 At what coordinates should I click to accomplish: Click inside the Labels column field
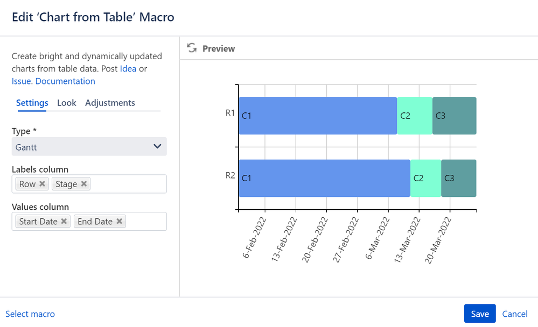point(129,184)
